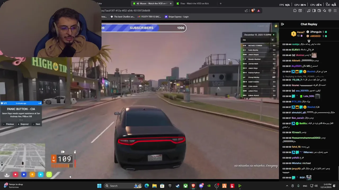Open RTX_99's chat username
The width and height of the screenshot is (339, 190).
296,102
